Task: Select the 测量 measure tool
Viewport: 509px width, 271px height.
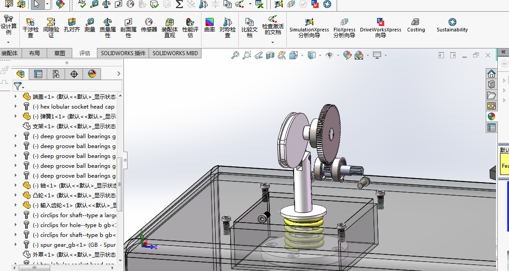Action: click(90, 25)
